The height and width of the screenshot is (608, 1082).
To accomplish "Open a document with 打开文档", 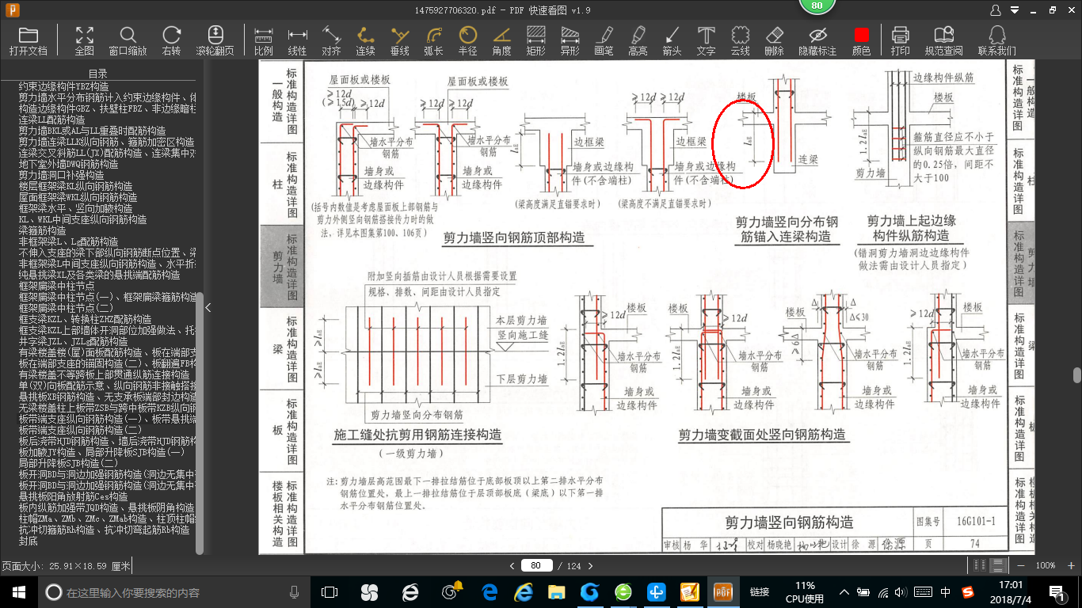I will click(28, 40).
